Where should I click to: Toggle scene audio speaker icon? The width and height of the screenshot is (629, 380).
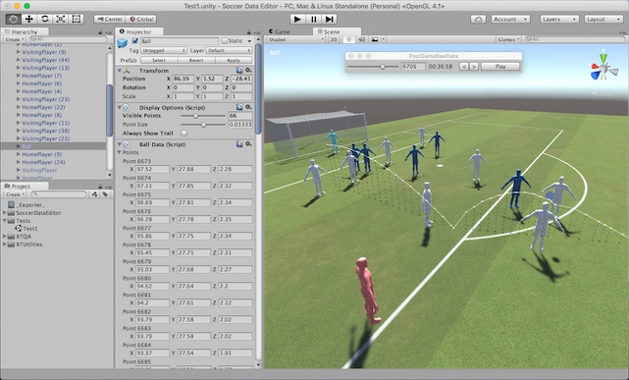coord(362,39)
